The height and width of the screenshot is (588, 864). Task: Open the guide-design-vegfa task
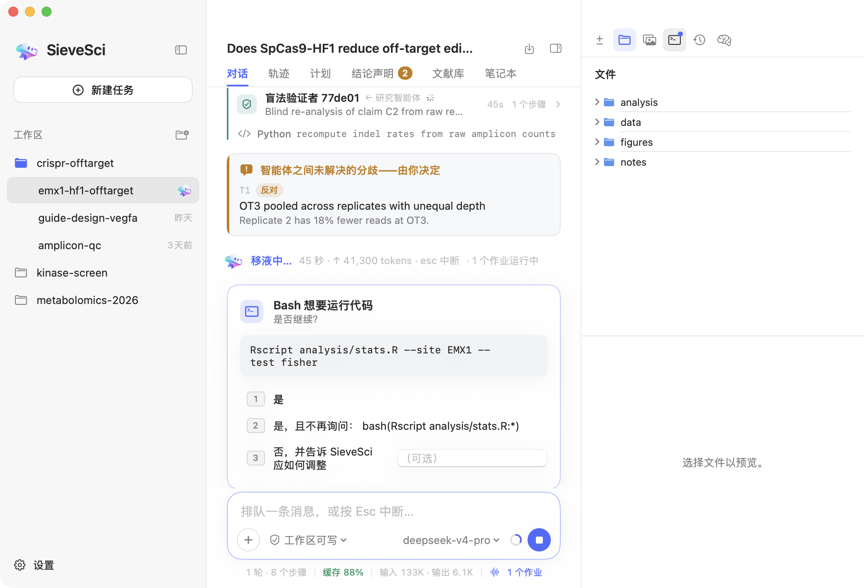point(103,218)
